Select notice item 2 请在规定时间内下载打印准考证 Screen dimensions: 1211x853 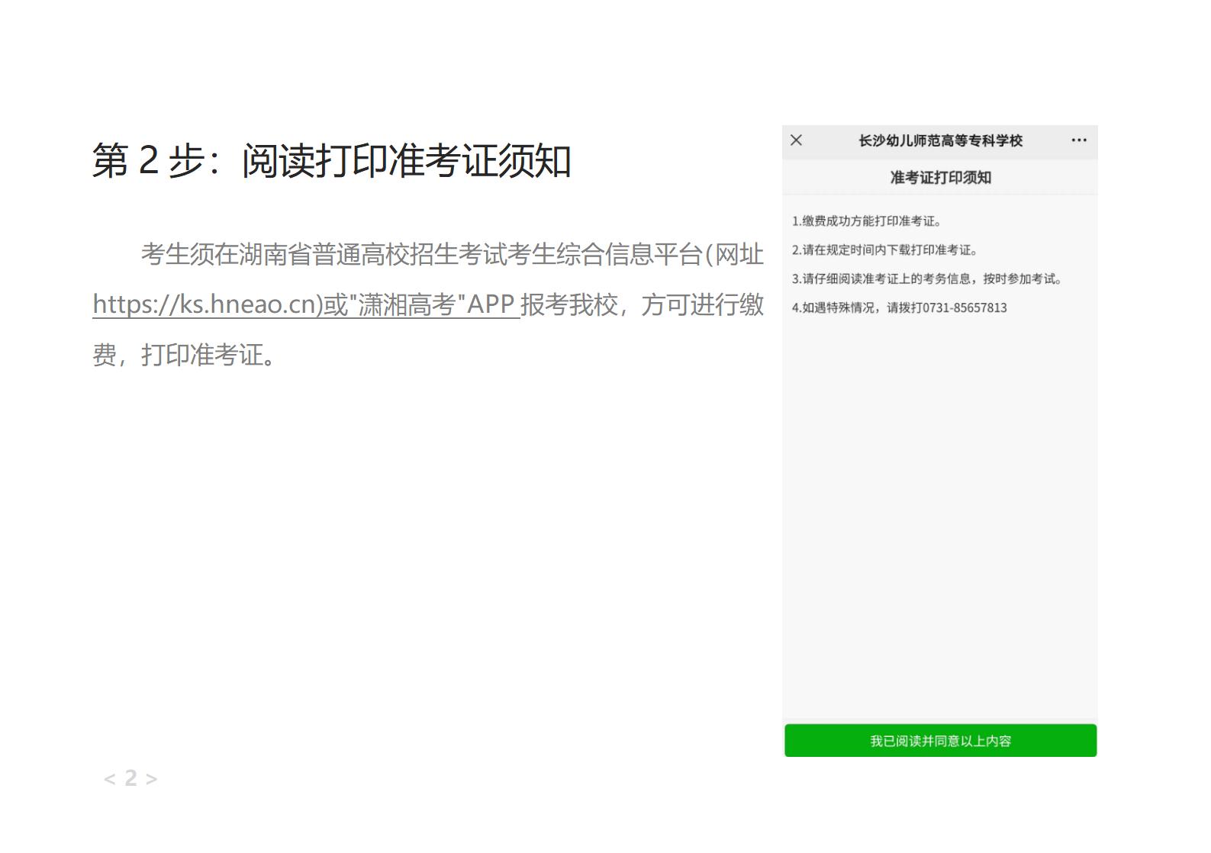pyautogui.click(x=884, y=250)
